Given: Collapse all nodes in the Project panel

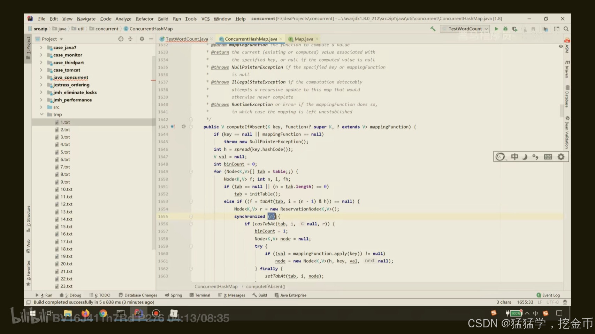Looking at the screenshot, I should tap(130, 39).
